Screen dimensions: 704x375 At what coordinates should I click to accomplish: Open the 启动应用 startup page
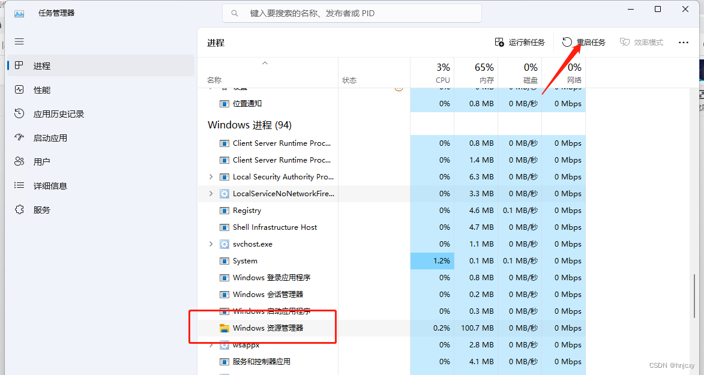[x=101, y=138]
